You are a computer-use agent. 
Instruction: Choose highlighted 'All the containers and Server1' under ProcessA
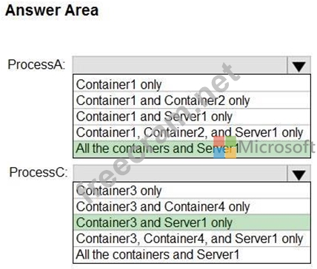pyautogui.click(x=192, y=149)
